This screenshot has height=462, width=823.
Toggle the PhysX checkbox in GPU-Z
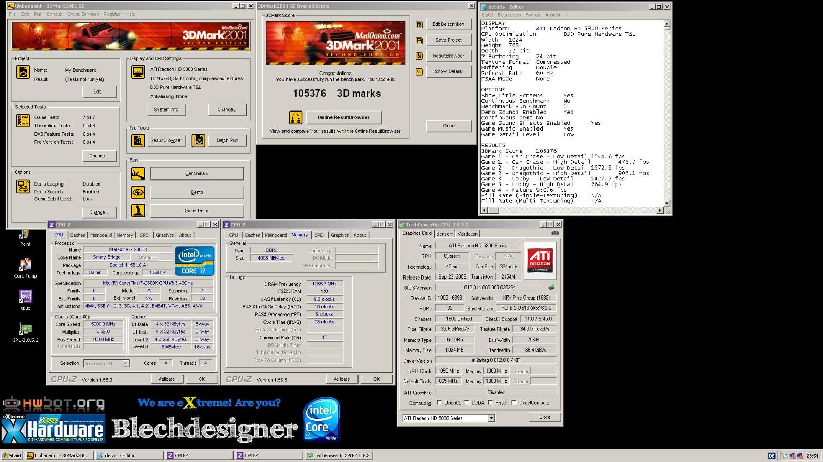pos(490,403)
